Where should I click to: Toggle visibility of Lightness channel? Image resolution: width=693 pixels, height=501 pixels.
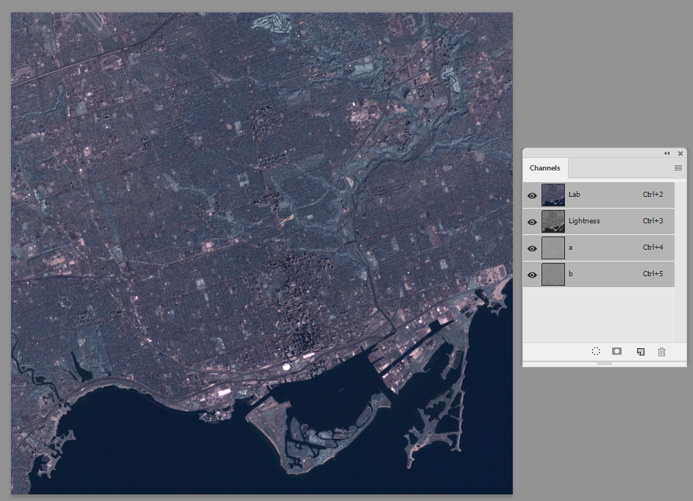pos(532,222)
